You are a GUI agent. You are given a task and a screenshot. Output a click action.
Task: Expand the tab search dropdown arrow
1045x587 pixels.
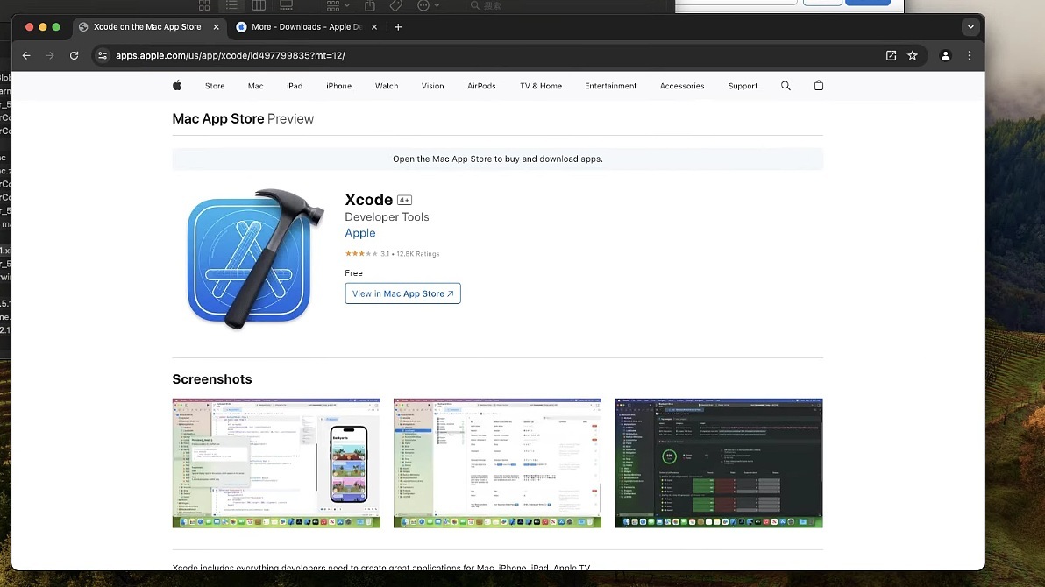[970, 27]
